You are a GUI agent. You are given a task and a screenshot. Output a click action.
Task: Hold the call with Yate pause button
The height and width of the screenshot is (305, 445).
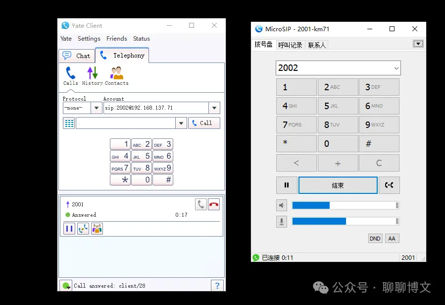coord(69,229)
